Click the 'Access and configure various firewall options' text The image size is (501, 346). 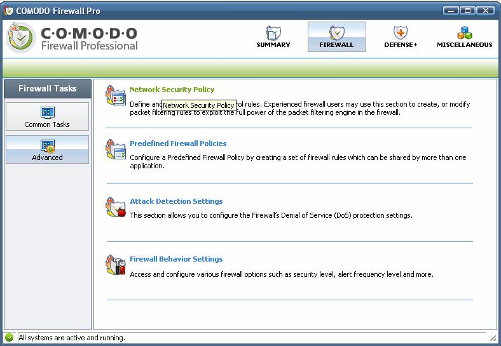click(282, 274)
